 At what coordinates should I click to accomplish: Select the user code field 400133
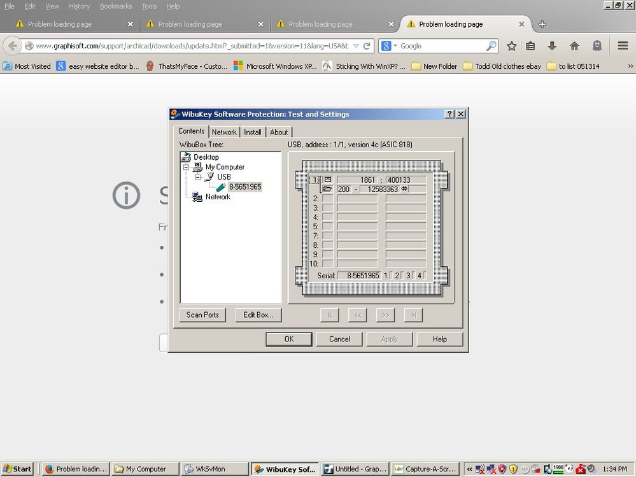406,180
